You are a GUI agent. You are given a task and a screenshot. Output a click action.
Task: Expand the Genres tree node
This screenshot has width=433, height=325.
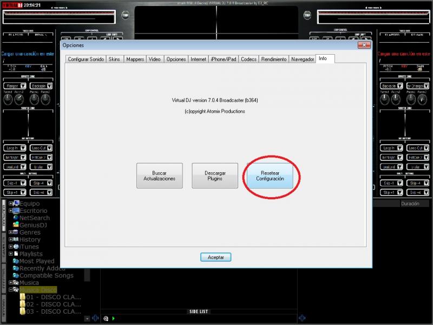[x=10, y=232]
